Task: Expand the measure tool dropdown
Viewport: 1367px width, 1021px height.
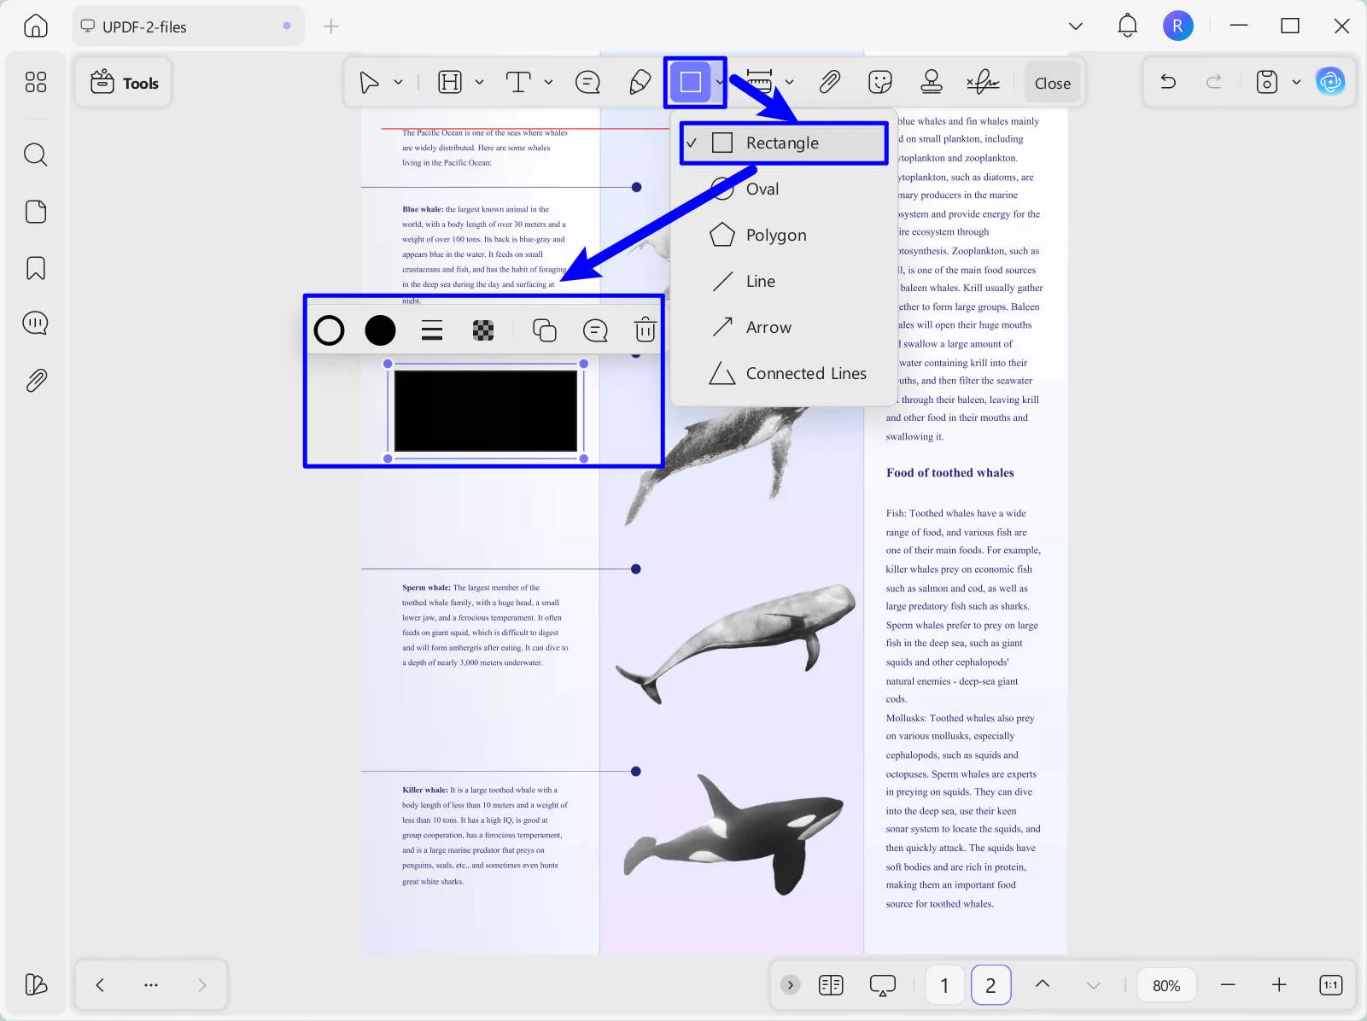Action: [788, 82]
